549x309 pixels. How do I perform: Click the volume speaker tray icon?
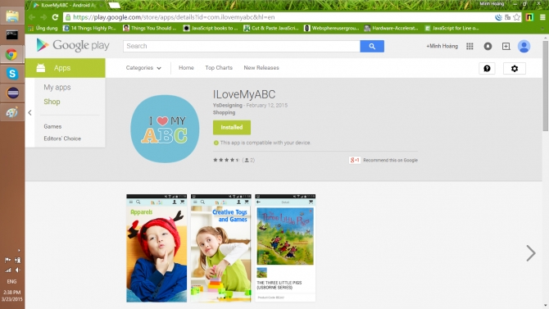(x=17, y=270)
